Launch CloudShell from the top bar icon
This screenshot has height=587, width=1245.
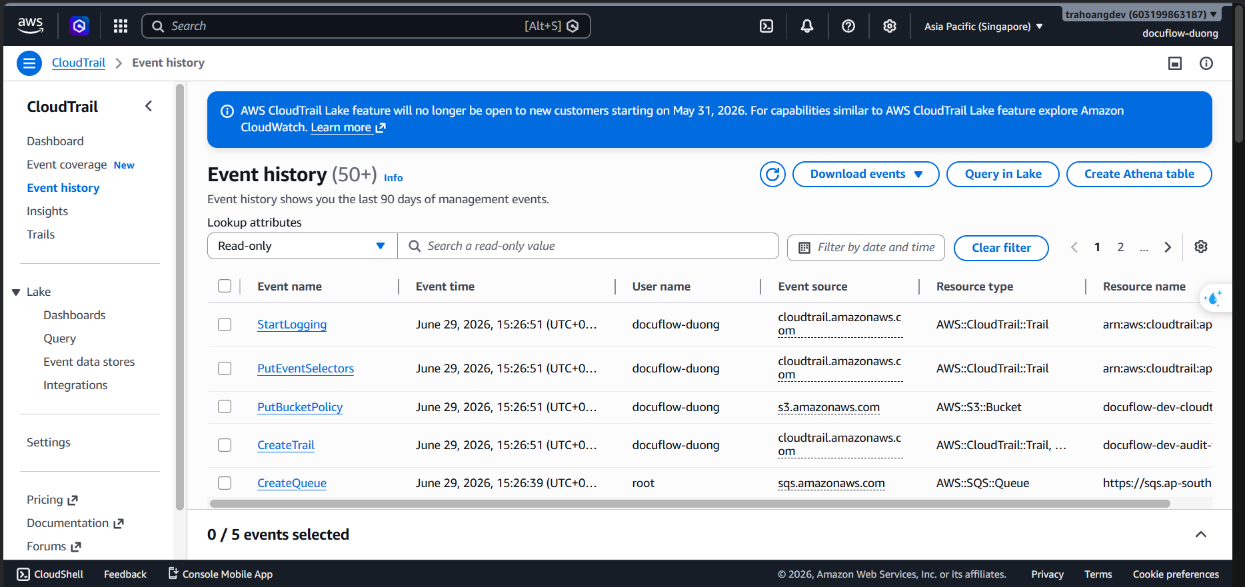coord(766,26)
